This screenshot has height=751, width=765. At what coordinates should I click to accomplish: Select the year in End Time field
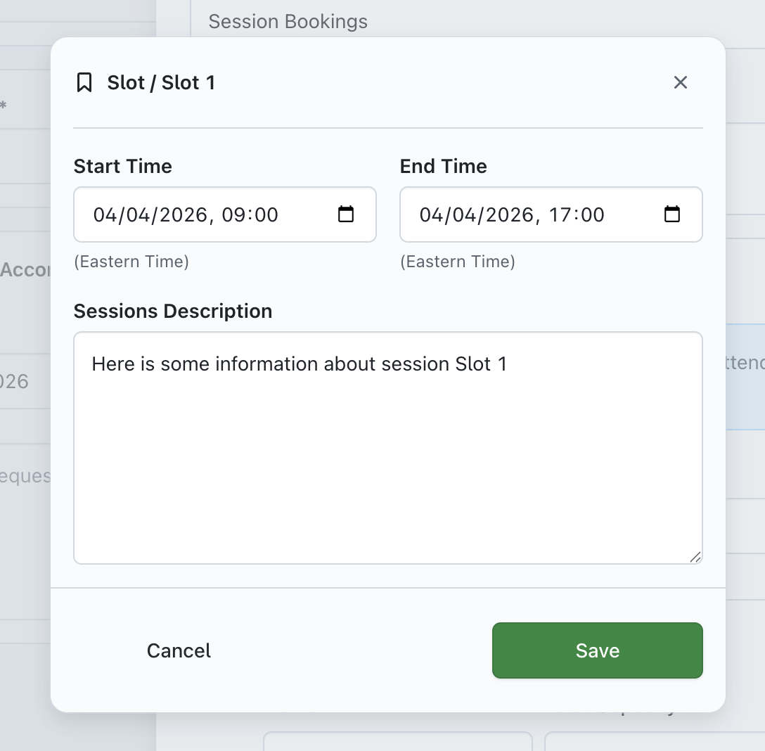point(510,215)
